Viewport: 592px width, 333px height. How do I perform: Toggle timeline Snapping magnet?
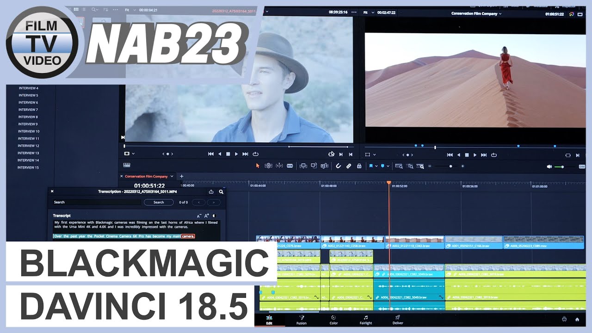point(338,166)
